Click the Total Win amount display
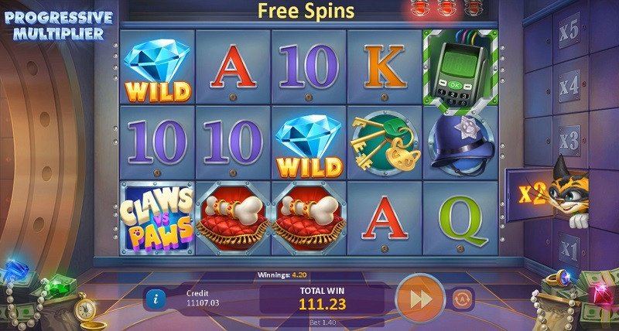This screenshot has width=619, height=331. pos(322,299)
